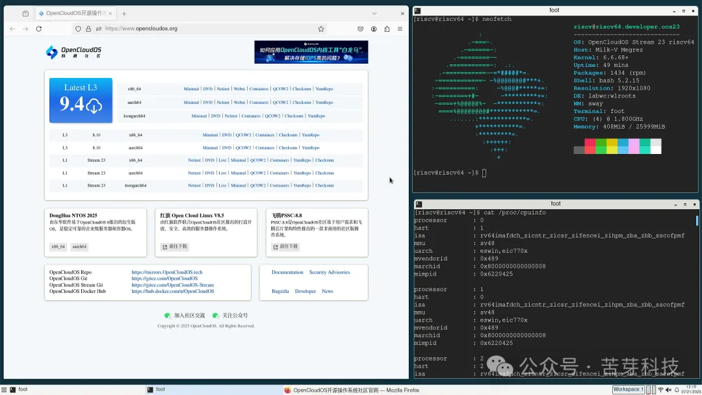Open the Firefox hamburger application menu
The image size is (702, 395).
400,29
